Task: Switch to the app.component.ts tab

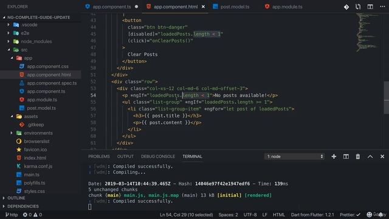Action: [x=112, y=7]
